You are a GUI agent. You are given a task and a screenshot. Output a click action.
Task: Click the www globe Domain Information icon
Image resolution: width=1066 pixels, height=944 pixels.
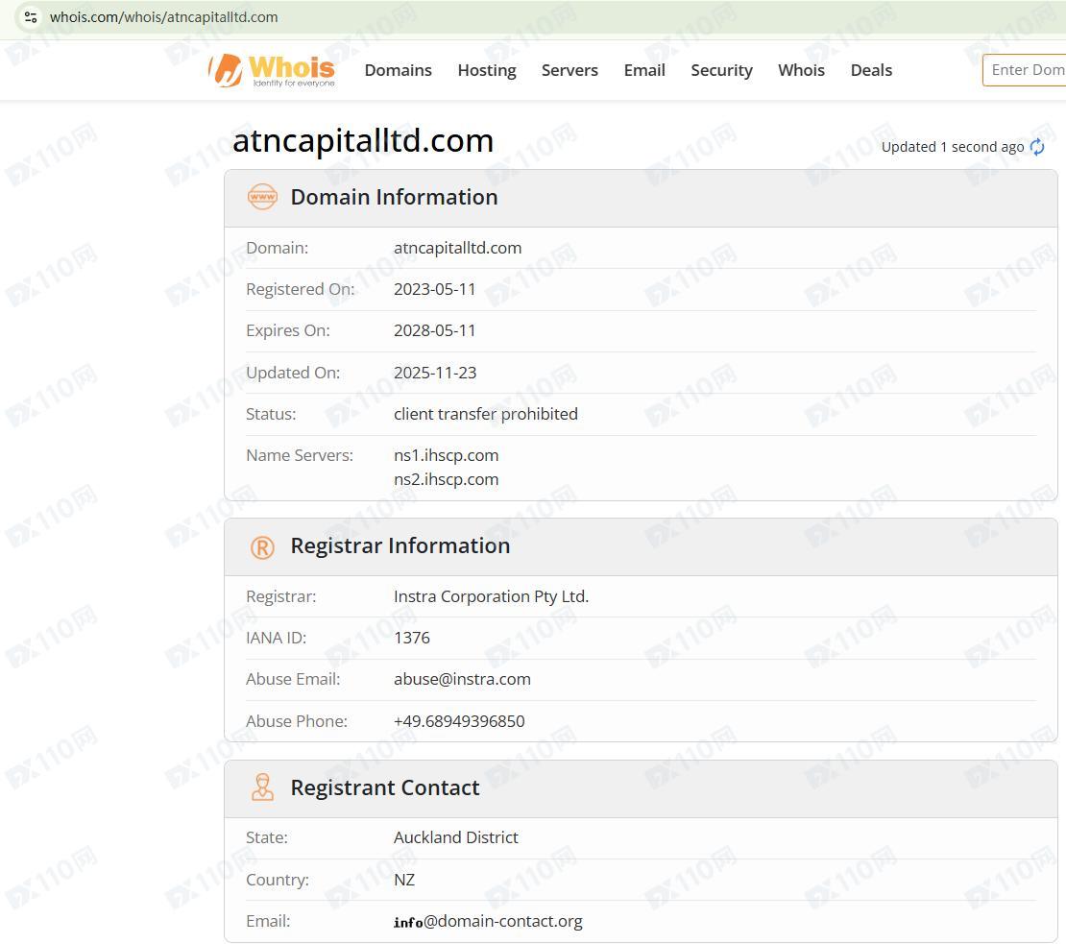coord(262,197)
